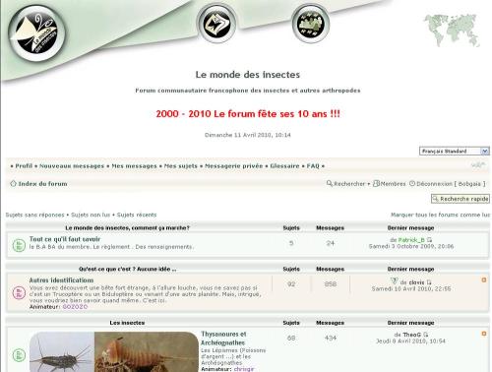The height and width of the screenshot is (372, 492).
Task: Open the Thysanoures et Archéognathes forum
Action: 223,339
